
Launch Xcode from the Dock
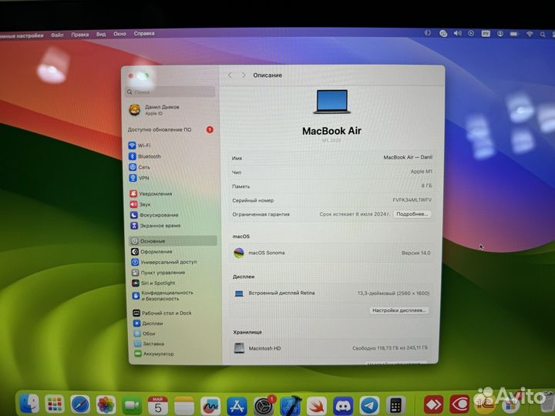291,406
